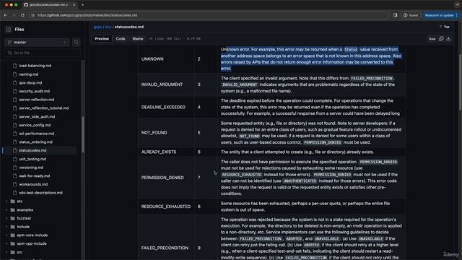The width and height of the screenshot is (462, 260).
Task: Switch to the Blame tab
Action: [x=138, y=38]
